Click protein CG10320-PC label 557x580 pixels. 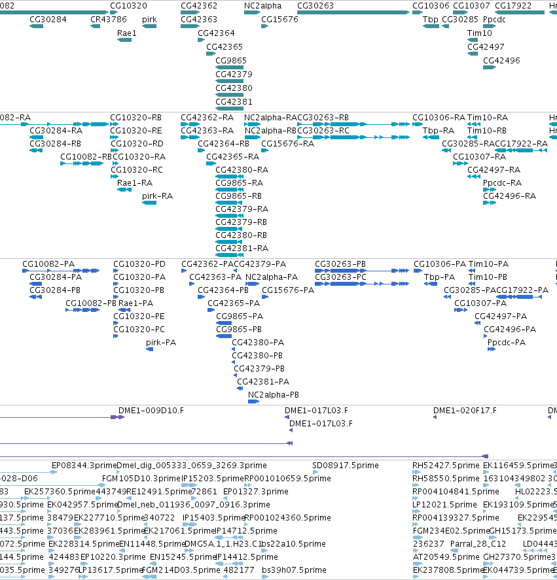click(139, 330)
